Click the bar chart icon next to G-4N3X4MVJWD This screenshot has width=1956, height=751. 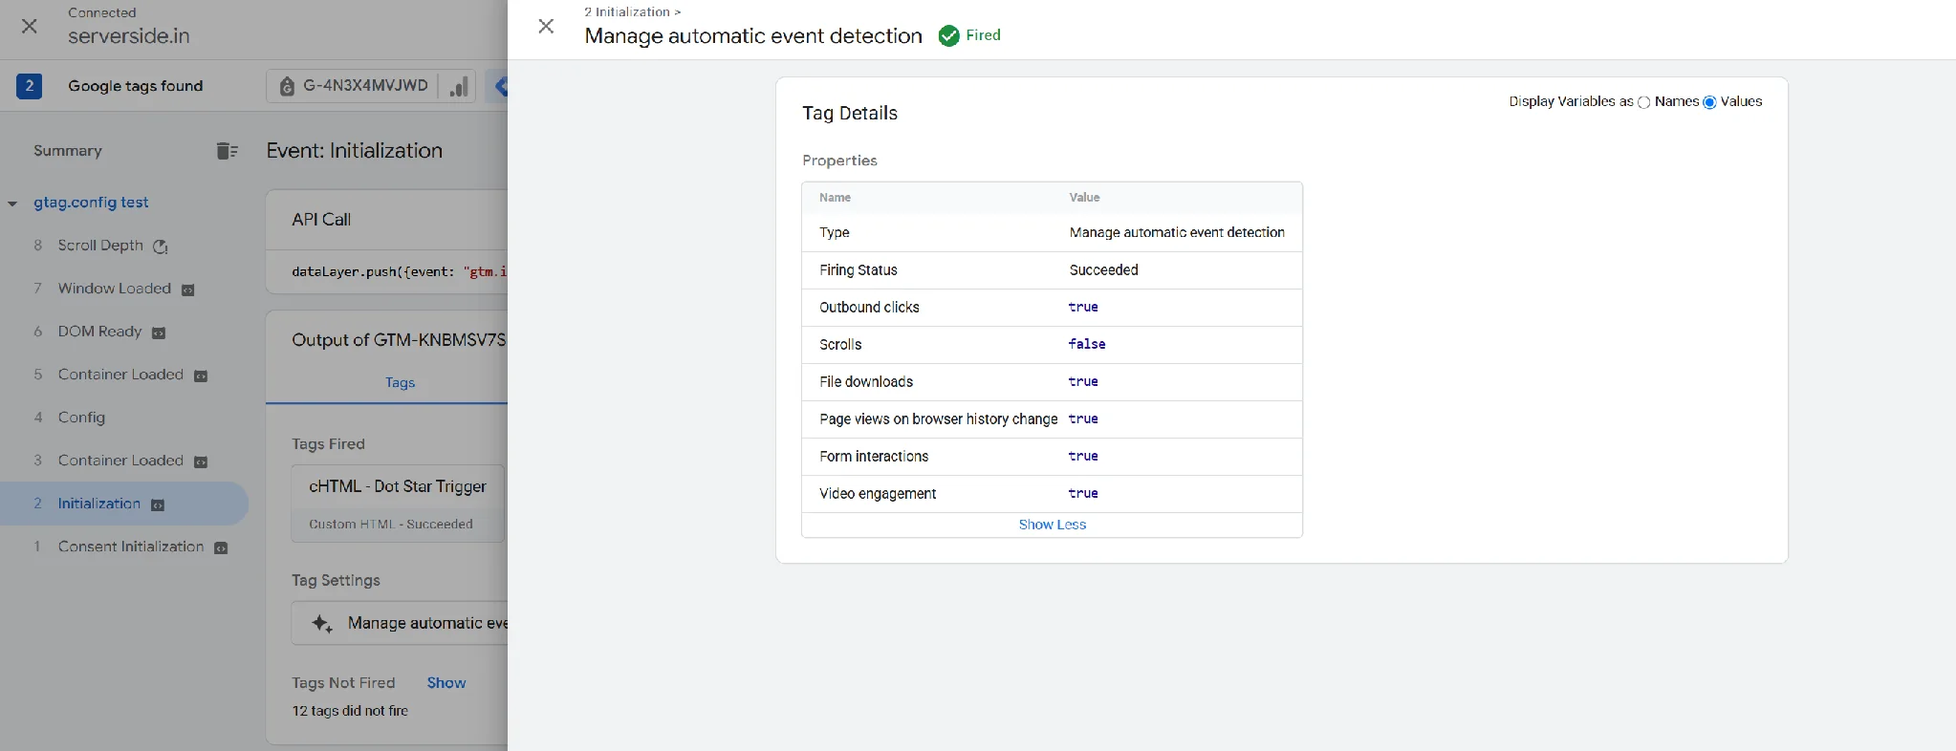pyautogui.click(x=459, y=86)
